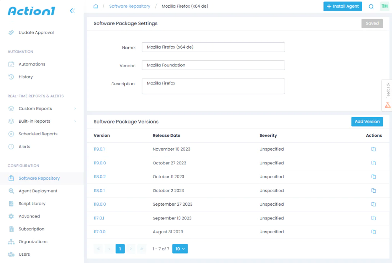Click the Agent Deployment icon

click(11, 191)
